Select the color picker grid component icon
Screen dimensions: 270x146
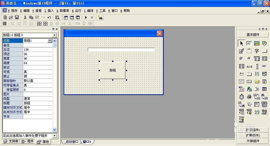click(x=241, y=89)
